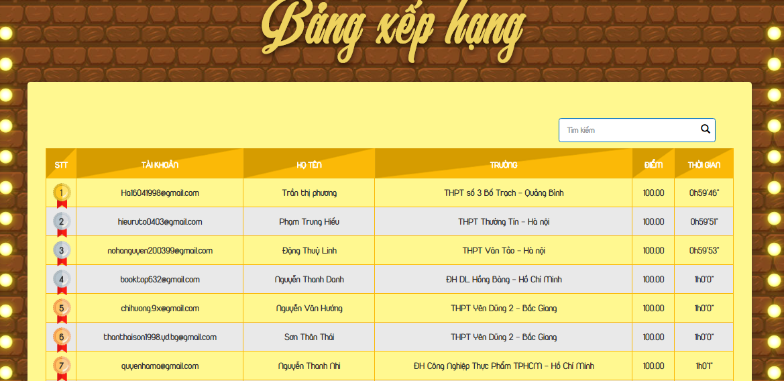Click the name Nguyễn Văn Hướng

pos(309,309)
